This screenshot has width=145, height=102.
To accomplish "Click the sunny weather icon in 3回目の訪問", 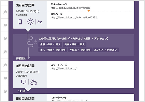I will (x=30, y=22).
